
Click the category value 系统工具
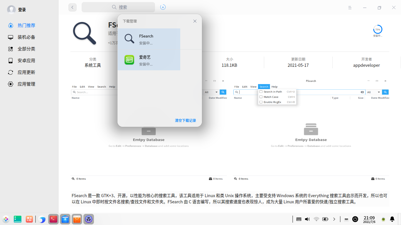pyautogui.click(x=93, y=65)
